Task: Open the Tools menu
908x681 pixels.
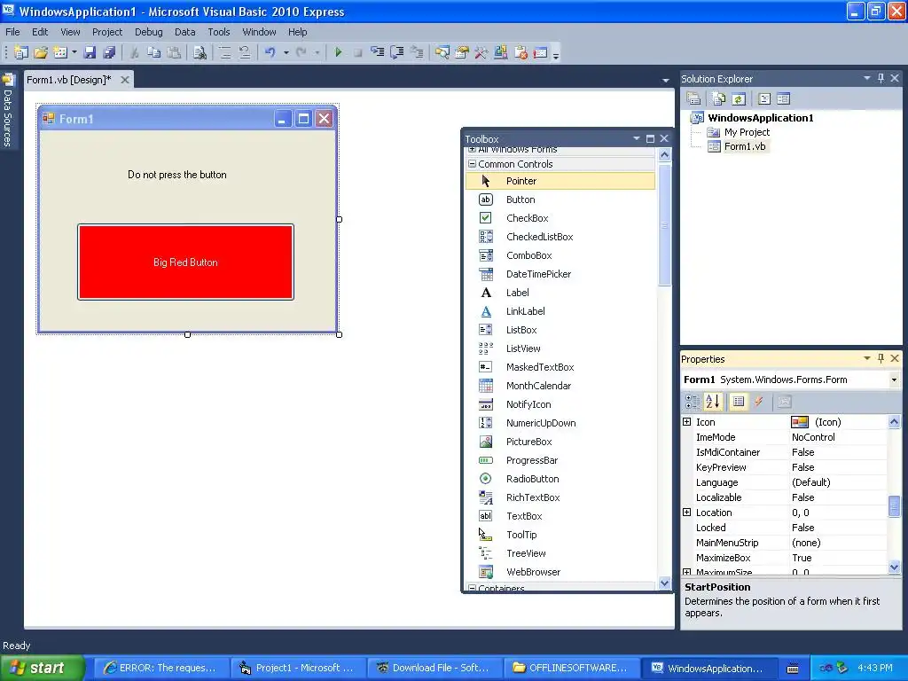Action: tap(219, 32)
